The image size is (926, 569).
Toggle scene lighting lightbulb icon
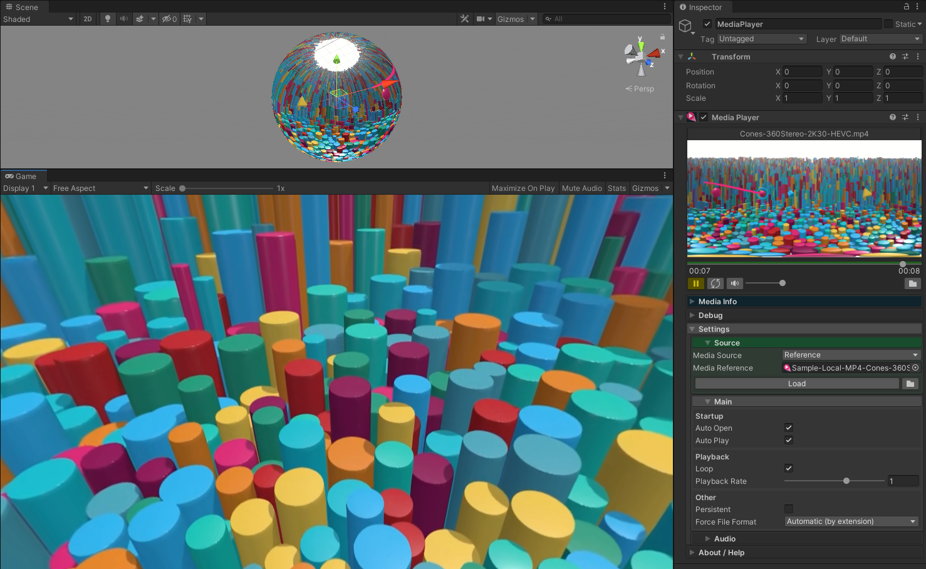click(x=108, y=19)
